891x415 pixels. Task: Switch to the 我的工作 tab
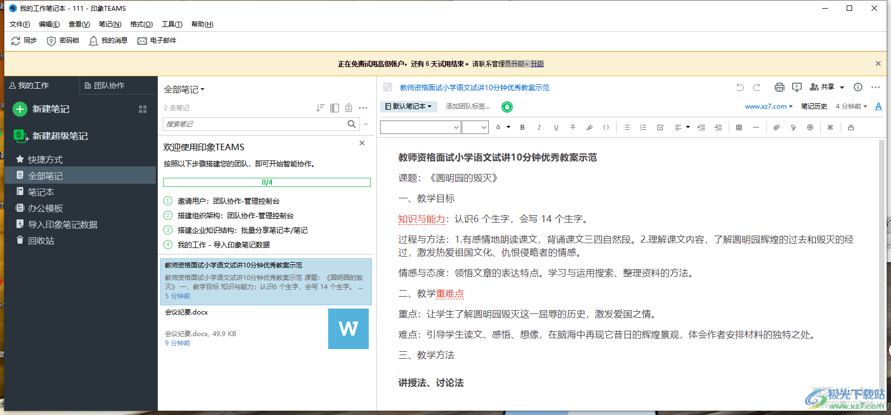point(29,85)
